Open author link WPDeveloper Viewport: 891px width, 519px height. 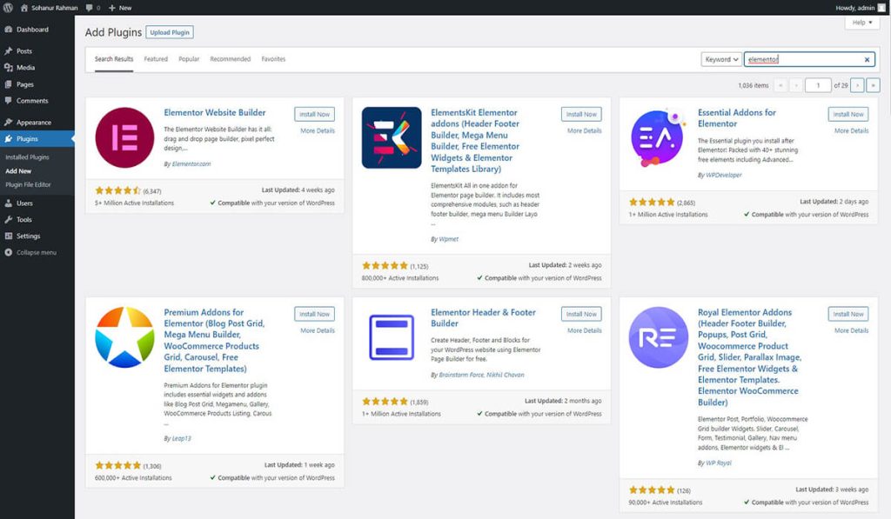724,175
